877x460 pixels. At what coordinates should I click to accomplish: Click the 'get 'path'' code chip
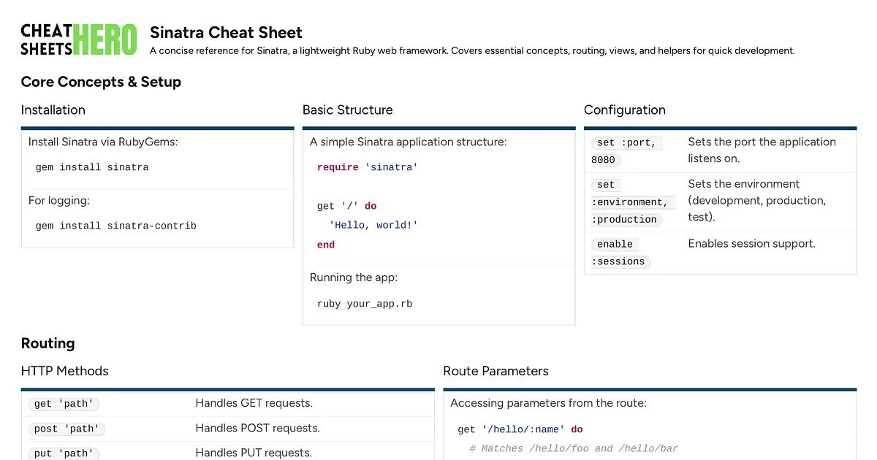click(64, 404)
